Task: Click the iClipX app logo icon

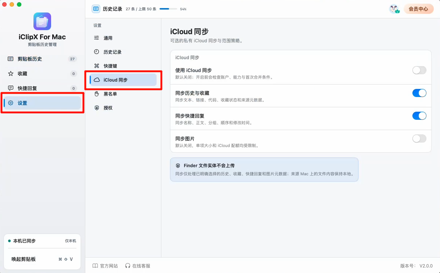Action: coord(42,21)
